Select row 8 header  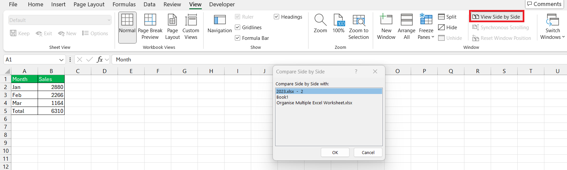pyautogui.click(x=5, y=135)
